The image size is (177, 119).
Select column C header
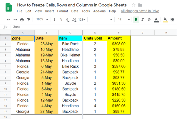point(70,33)
